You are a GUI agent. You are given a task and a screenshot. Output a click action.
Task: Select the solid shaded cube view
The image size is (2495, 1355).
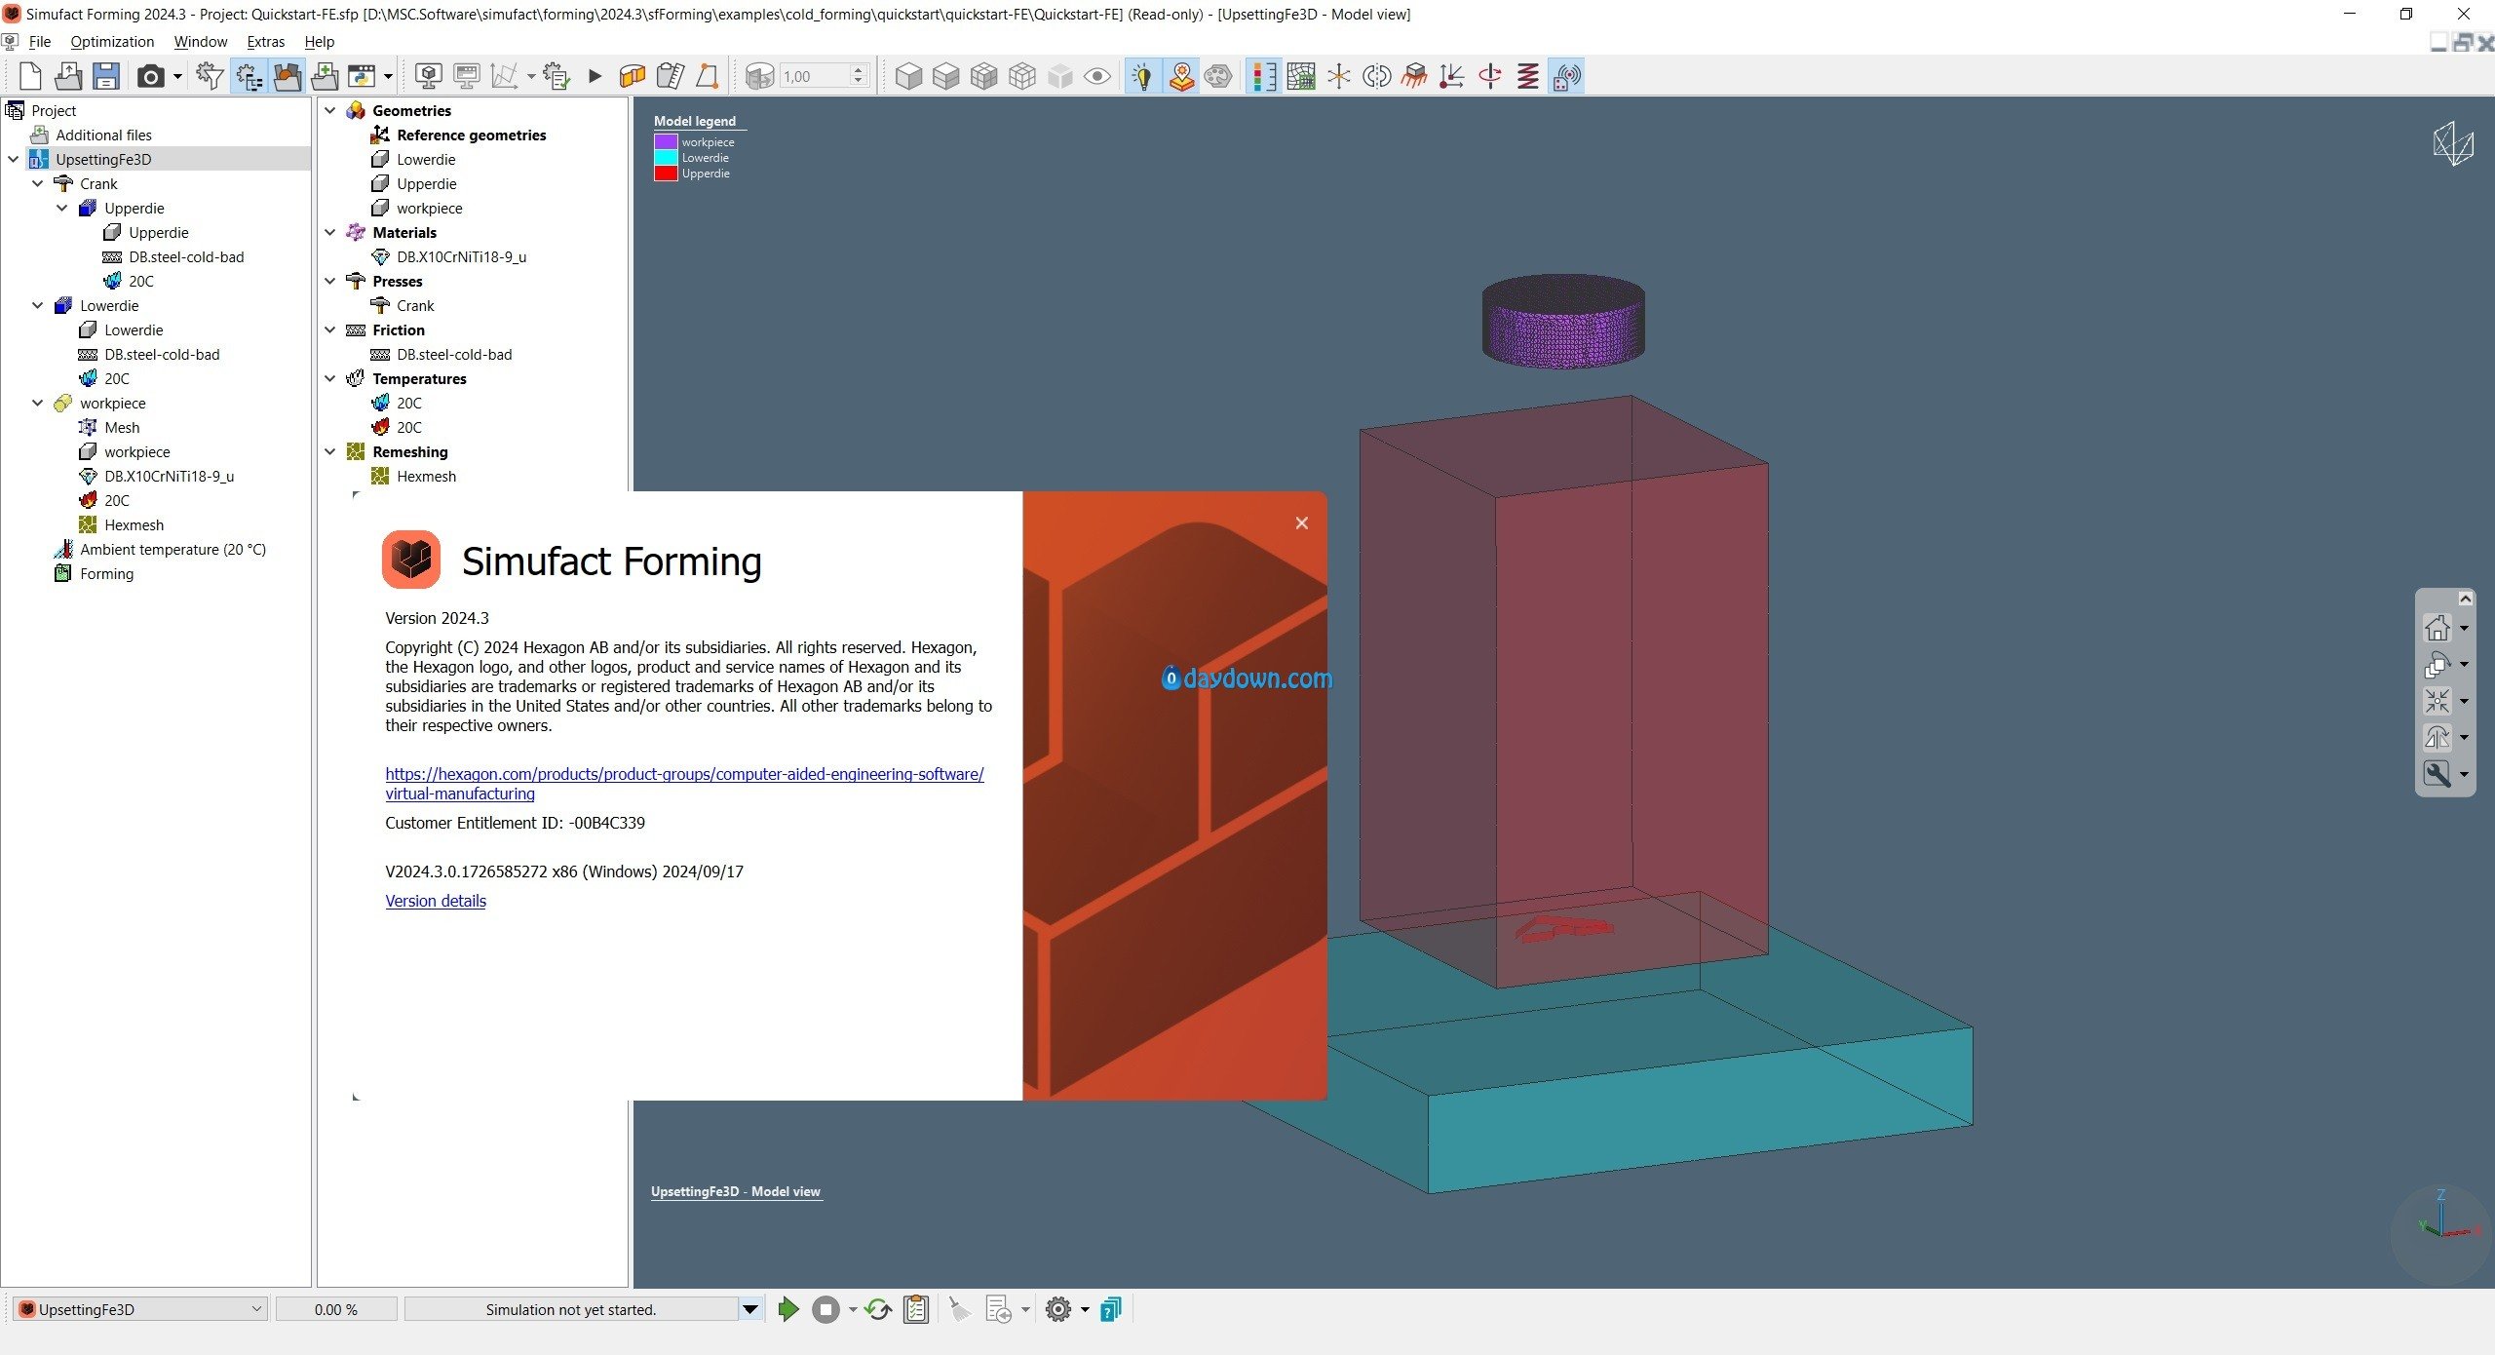pos(908,76)
